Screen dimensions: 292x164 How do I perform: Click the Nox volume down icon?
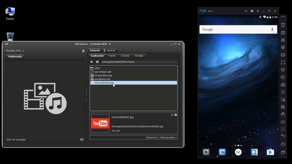pyautogui.click(x=283, y=77)
